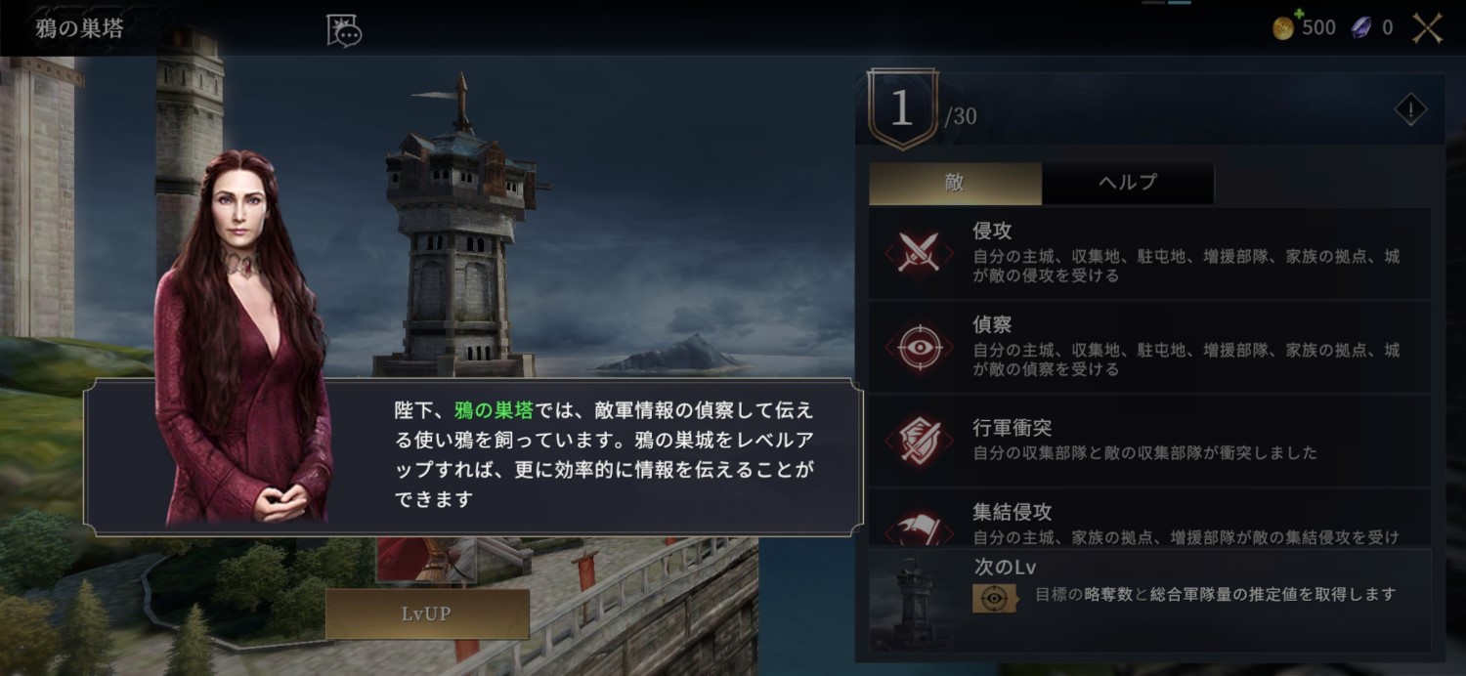The height and width of the screenshot is (676, 1466).
Task: Close the screen with crossed-swords X
Action: pos(1428,27)
